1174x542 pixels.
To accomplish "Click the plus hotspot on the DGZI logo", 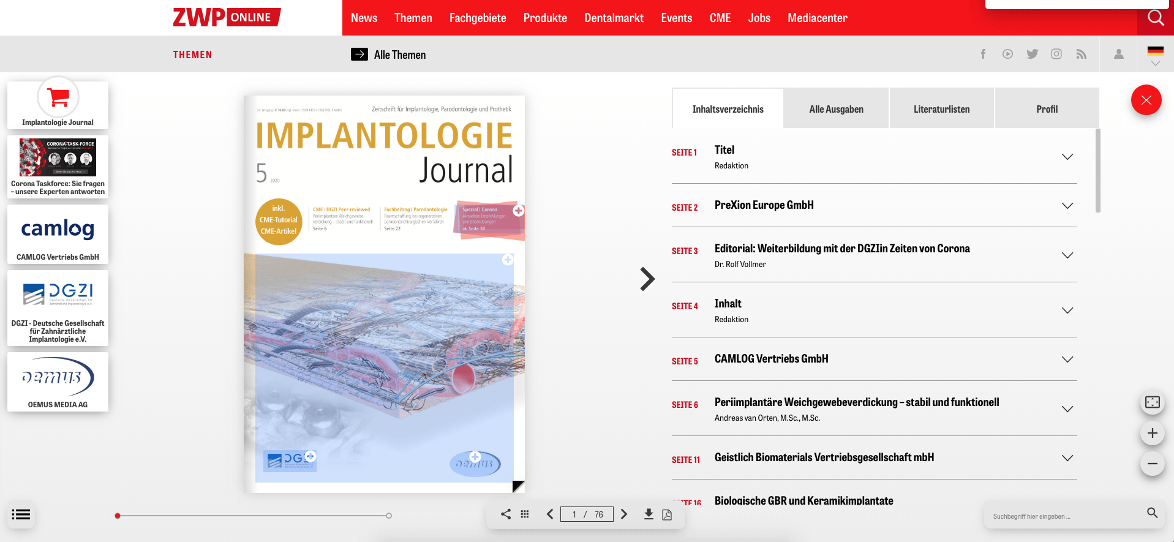I will pyautogui.click(x=310, y=456).
